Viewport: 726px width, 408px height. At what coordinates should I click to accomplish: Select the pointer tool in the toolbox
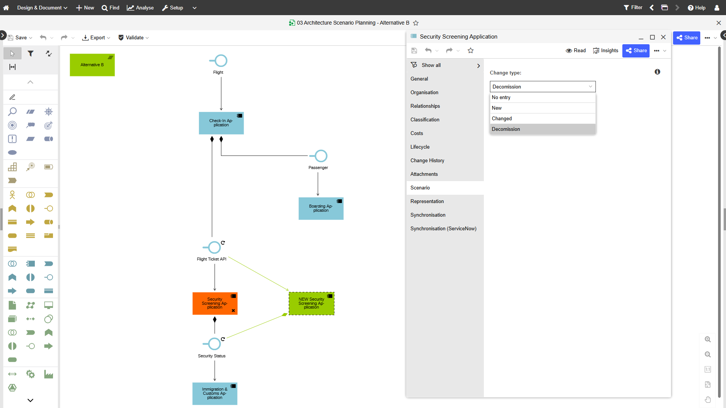[x=12, y=54]
